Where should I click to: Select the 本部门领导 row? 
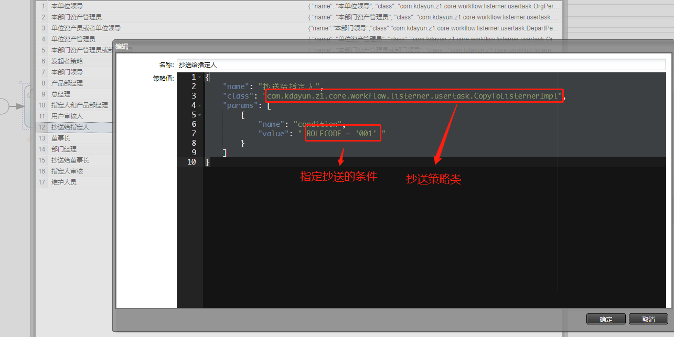click(74, 72)
